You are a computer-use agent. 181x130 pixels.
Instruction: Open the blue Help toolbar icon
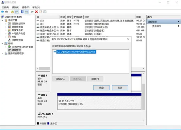[22, 12]
